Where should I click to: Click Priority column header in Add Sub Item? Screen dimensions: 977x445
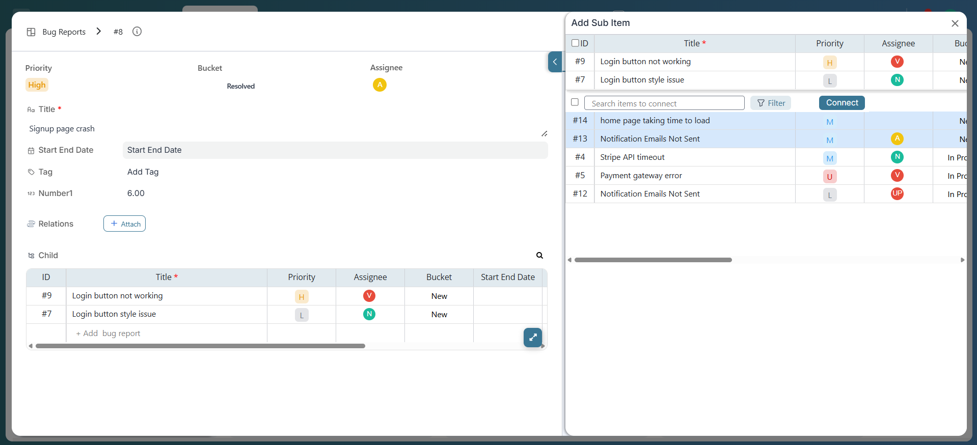click(x=830, y=44)
